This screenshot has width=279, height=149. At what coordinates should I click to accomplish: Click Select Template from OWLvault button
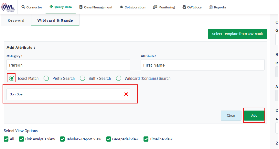[238, 34]
